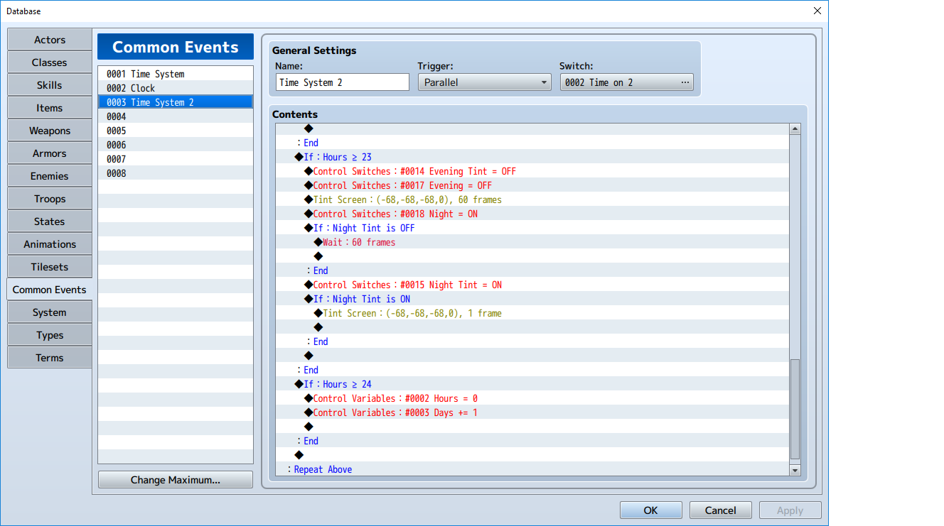Select the Tint Screen 60 frames command

click(x=533, y=199)
